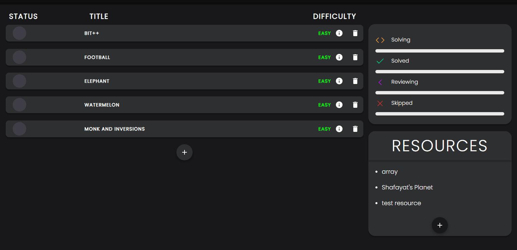Delete the FOOTBALL problem
The width and height of the screenshot is (517, 250).
[x=355, y=57]
